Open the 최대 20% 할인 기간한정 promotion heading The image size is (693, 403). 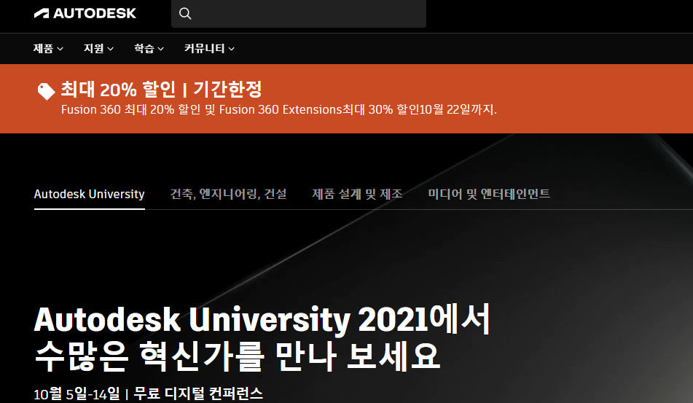(161, 89)
